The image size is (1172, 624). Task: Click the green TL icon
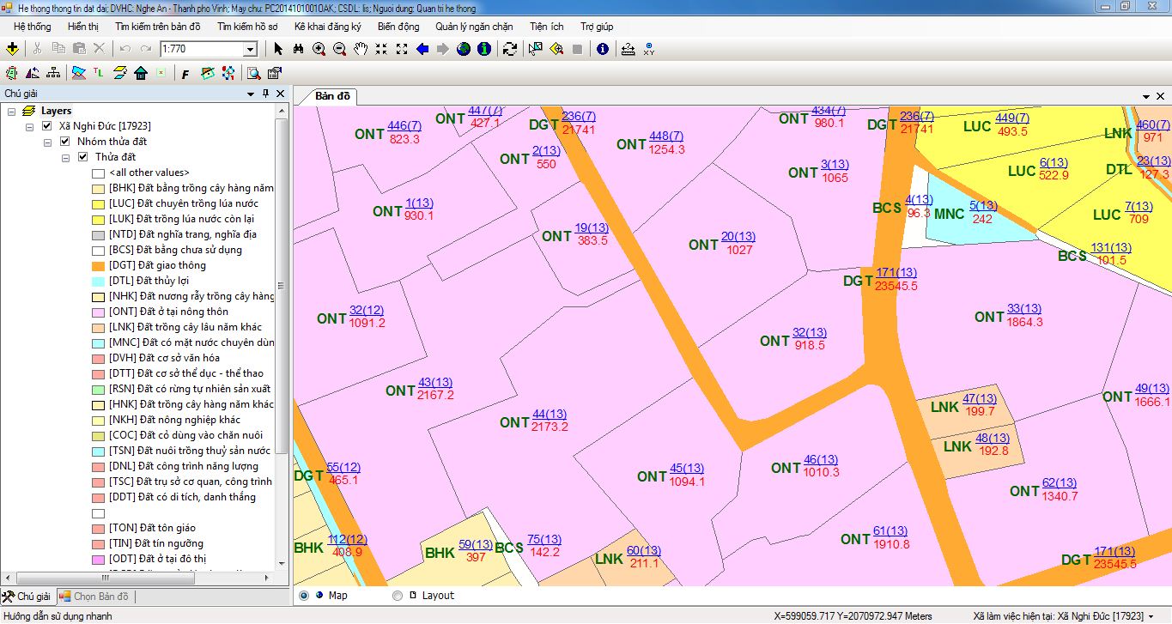[98, 73]
